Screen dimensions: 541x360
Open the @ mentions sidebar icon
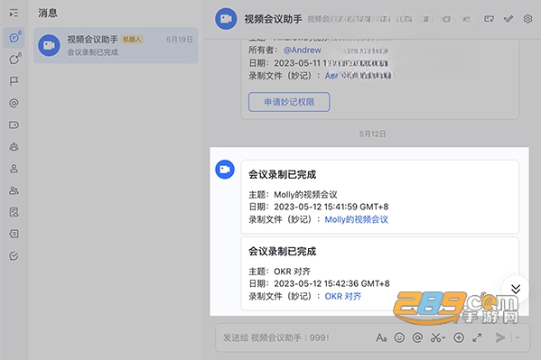coord(14,103)
